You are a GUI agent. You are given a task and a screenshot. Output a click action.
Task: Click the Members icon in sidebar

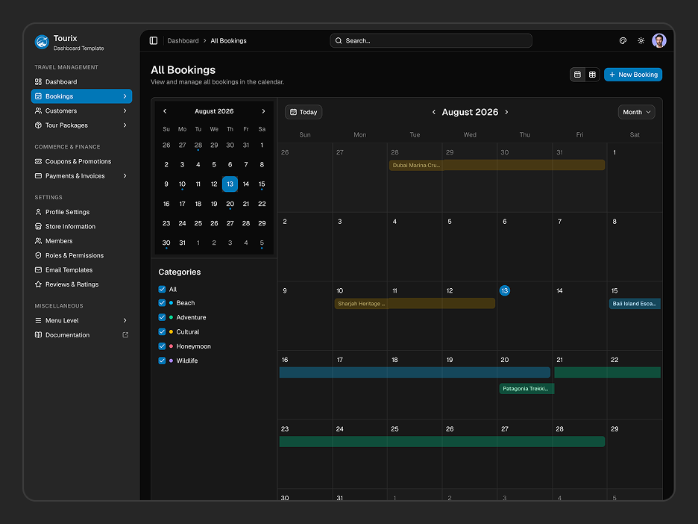pyautogui.click(x=38, y=241)
